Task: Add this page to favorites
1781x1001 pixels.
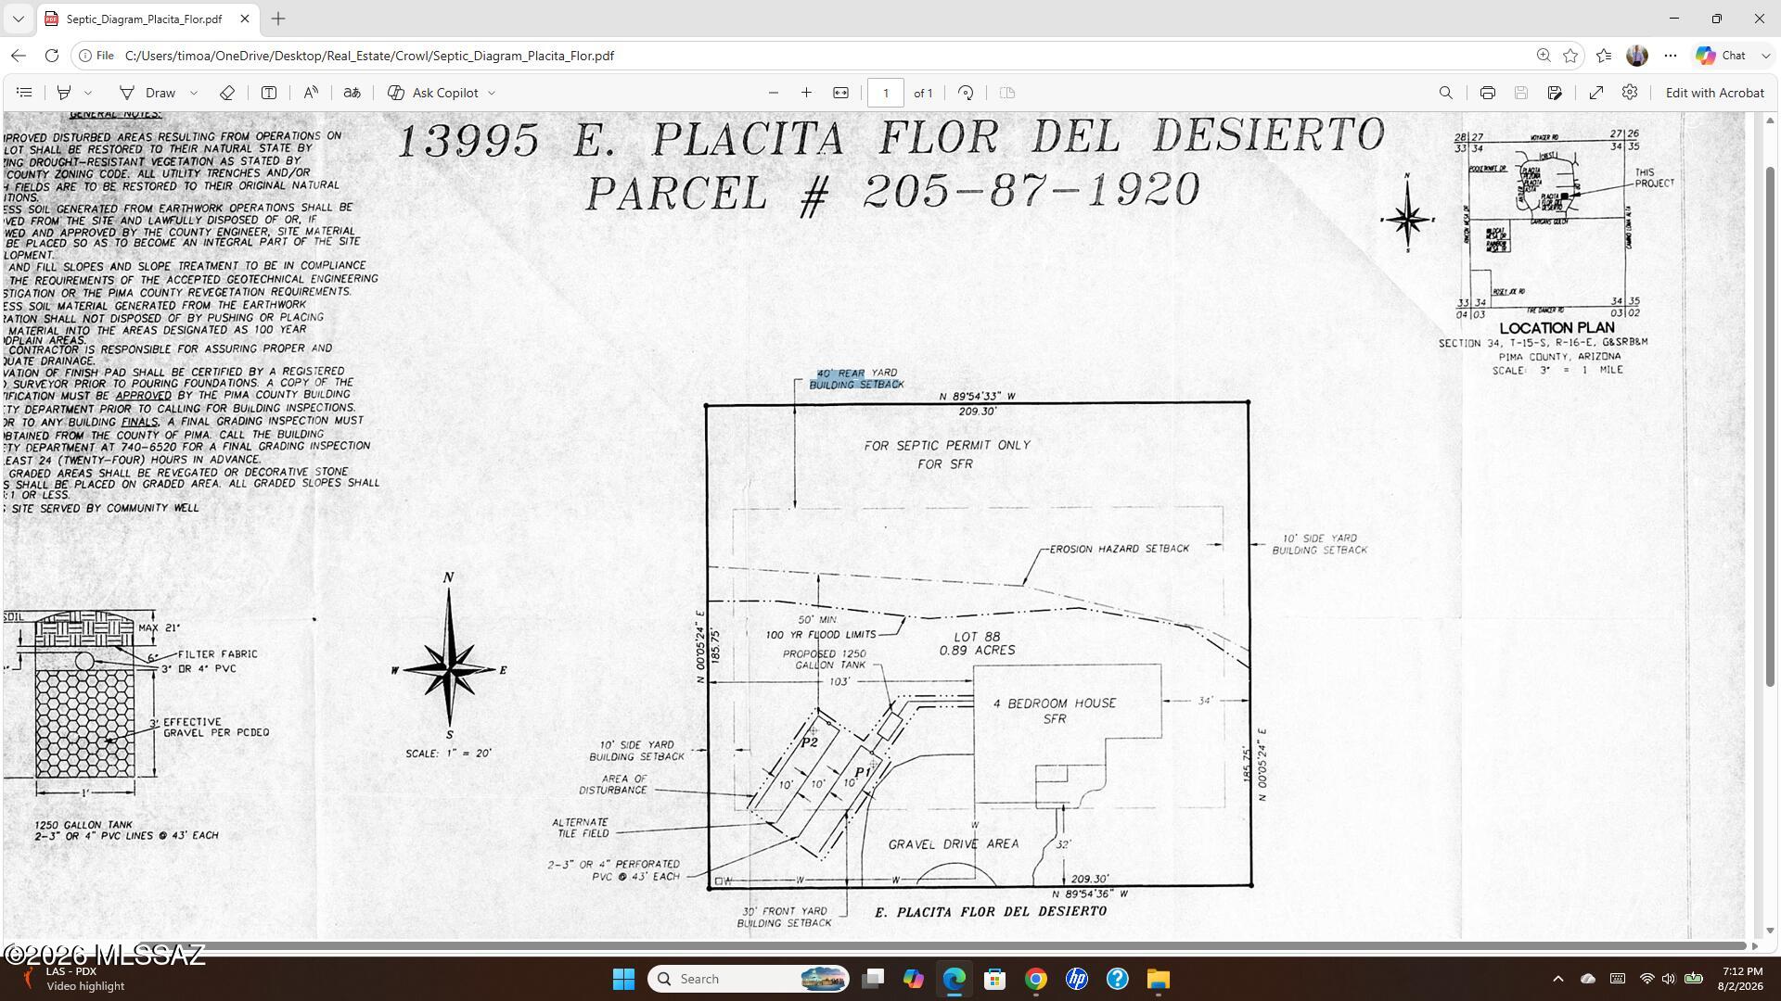Action: [x=1570, y=56]
